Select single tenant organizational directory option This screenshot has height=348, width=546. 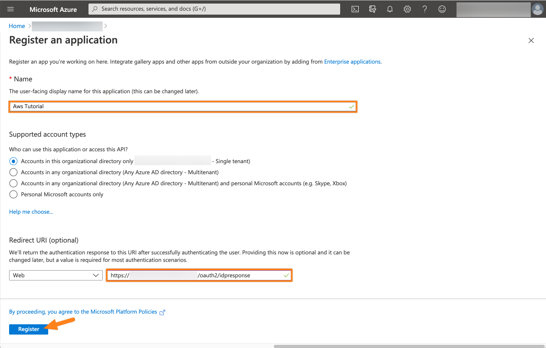click(13, 161)
